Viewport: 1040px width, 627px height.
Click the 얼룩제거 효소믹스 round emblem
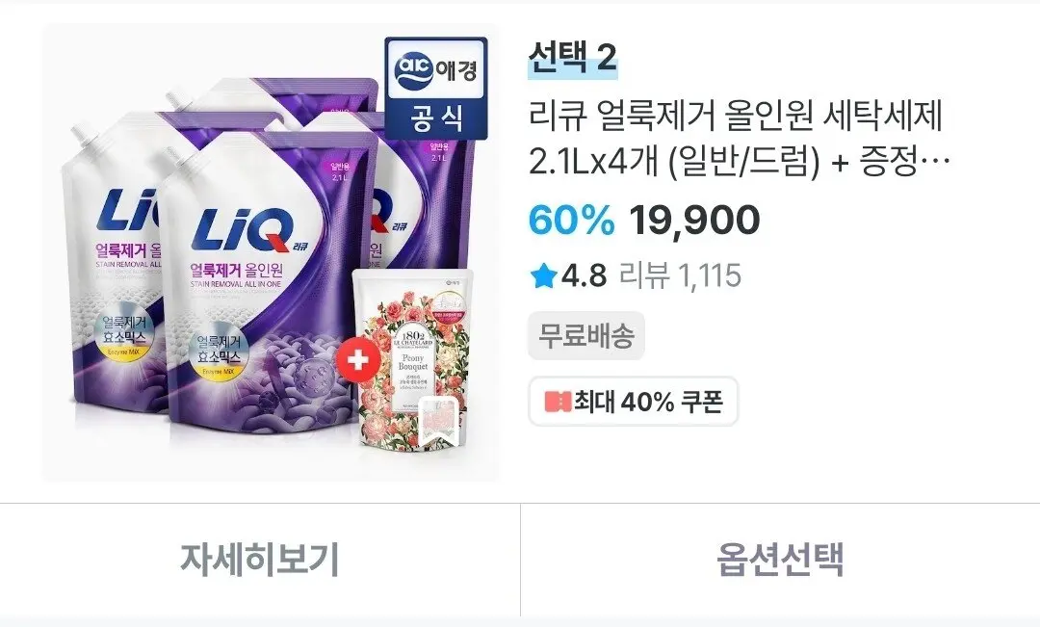(218, 354)
